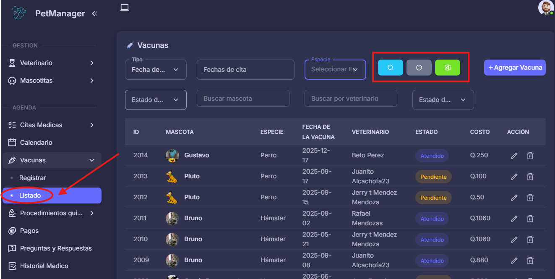This screenshot has width=555, height=279.
Task: Open the Tipo dropdown
Action: pyautogui.click(x=156, y=70)
